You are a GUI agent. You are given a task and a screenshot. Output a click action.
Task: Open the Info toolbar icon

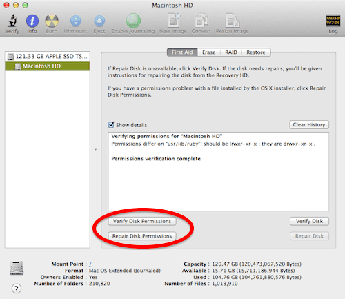click(32, 21)
